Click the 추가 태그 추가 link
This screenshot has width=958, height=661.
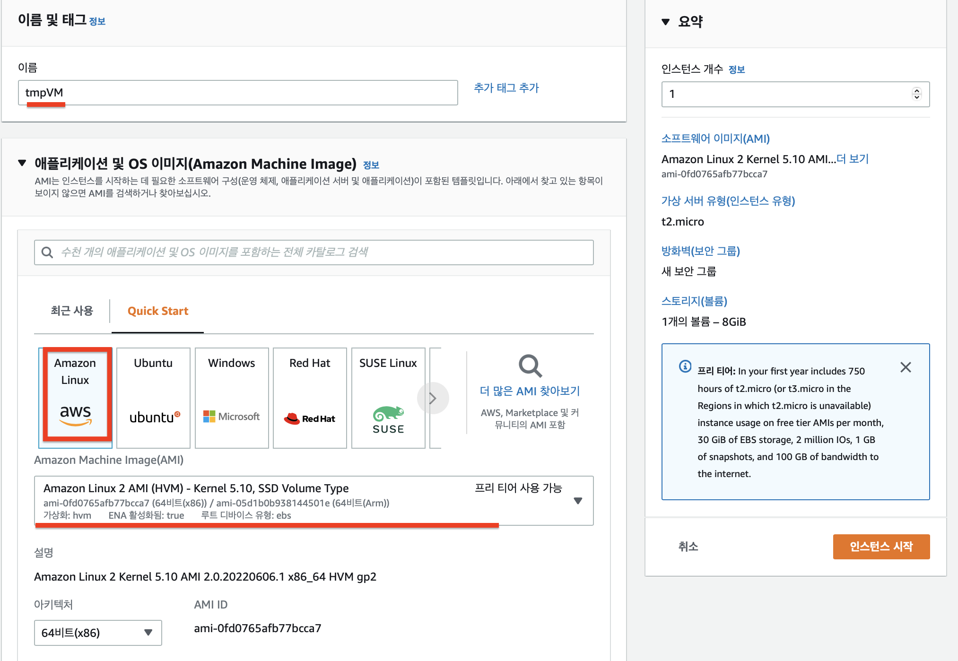(x=506, y=88)
